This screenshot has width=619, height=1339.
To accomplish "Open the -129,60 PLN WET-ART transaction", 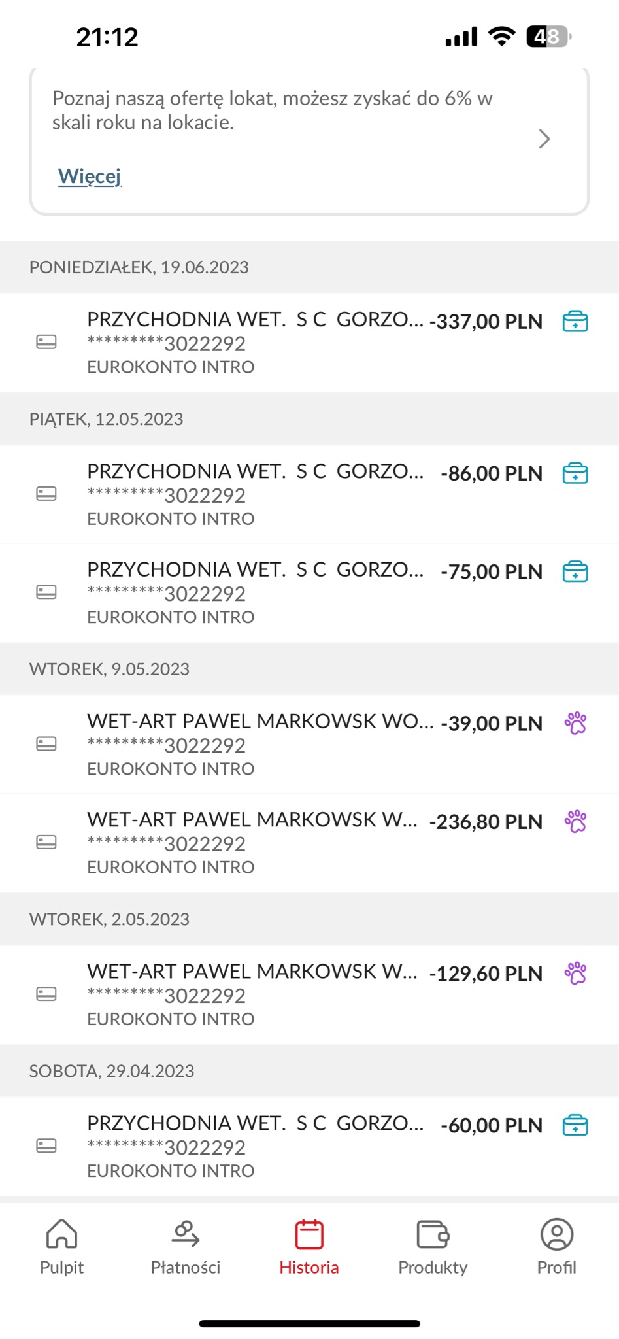I will tap(309, 994).
